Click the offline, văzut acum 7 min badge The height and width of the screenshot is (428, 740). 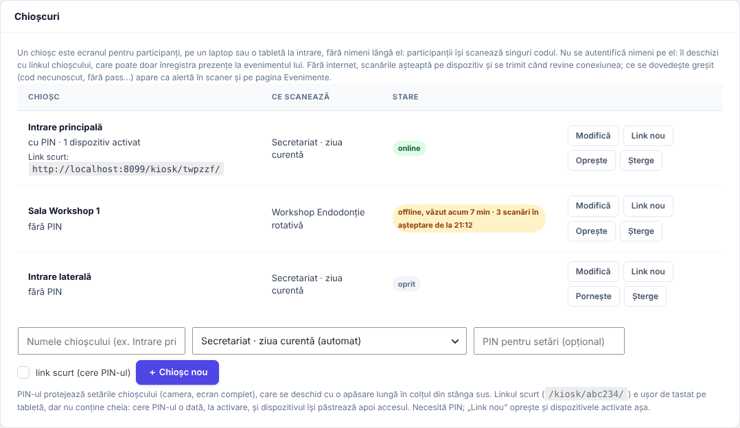468,219
